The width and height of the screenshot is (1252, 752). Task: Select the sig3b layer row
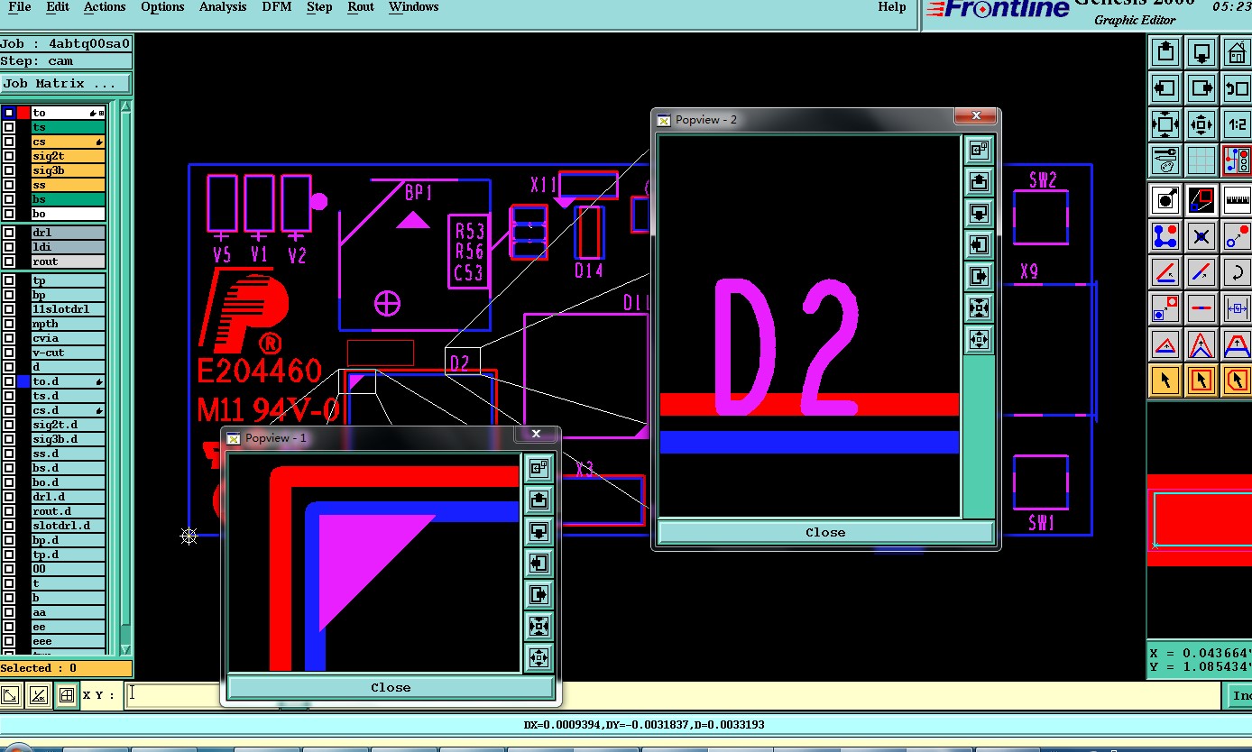(69, 170)
